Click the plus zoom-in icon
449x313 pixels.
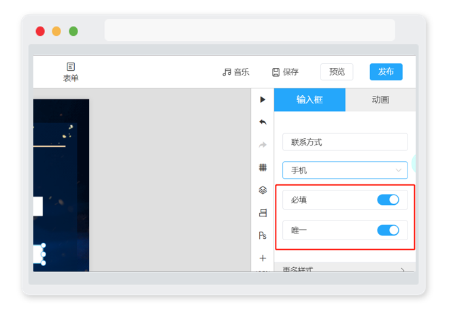[263, 258]
